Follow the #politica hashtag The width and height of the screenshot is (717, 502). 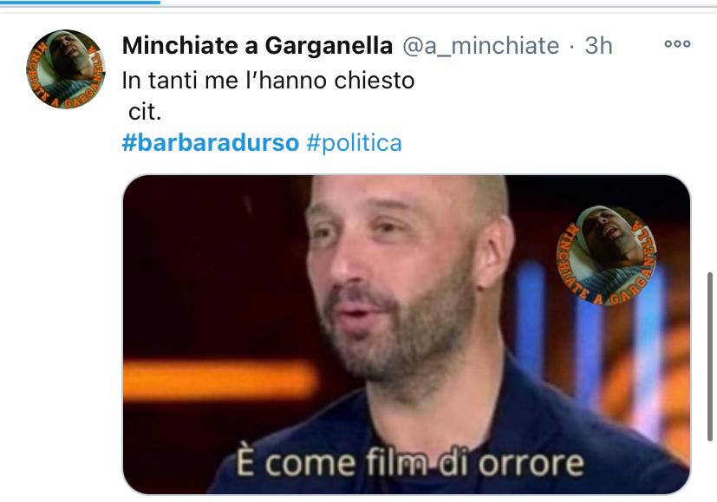pyautogui.click(x=354, y=143)
